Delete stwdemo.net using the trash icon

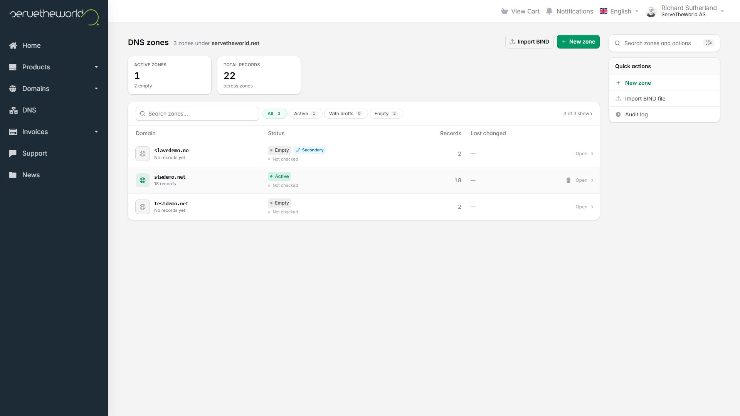[568, 180]
